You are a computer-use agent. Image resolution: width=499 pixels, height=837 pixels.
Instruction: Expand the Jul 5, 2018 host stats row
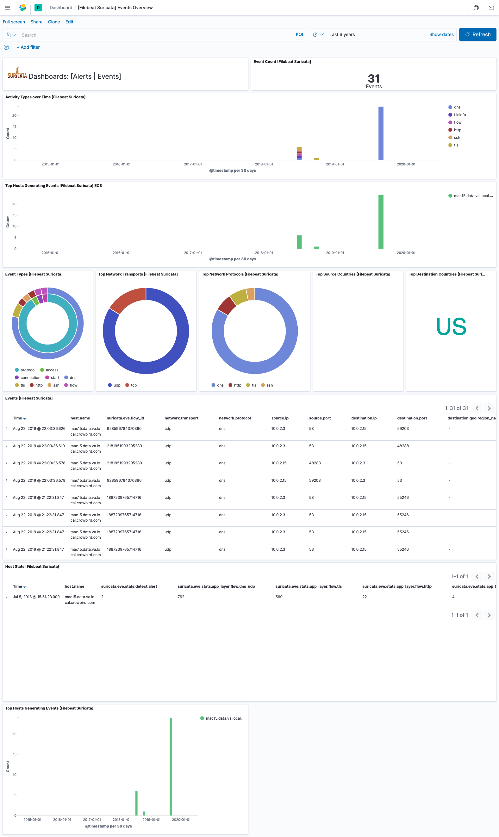pyautogui.click(x=6, y=597)
